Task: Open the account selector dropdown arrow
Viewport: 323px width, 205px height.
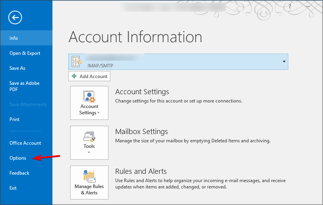Action: point(284,61)
